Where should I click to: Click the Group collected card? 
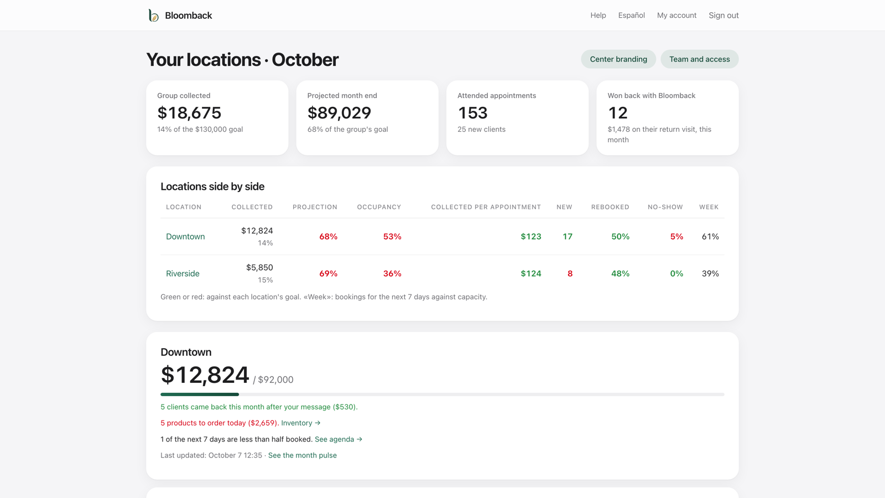(x=217, y=118)
